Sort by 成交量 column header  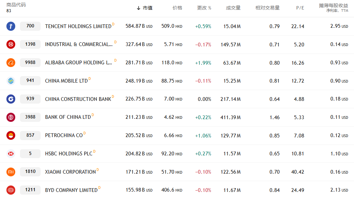click(233, 8)
